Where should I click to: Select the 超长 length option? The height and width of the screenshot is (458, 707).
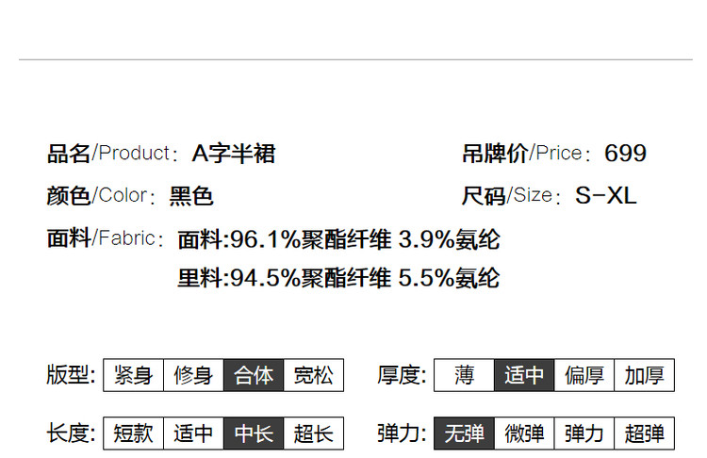[313, 433]
